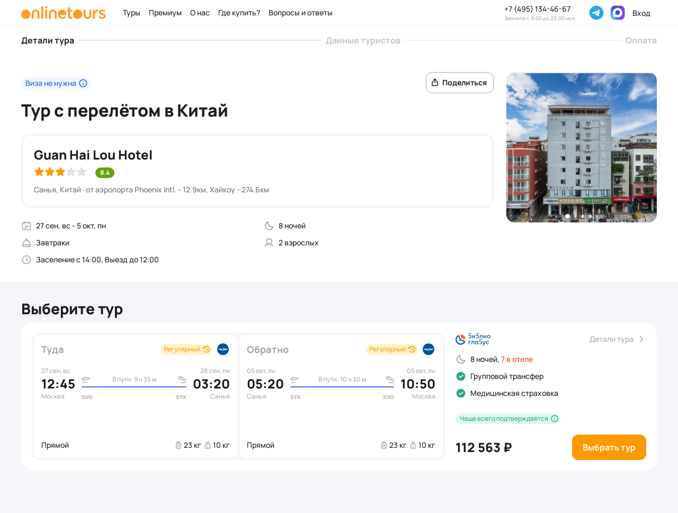Click the meal icon next to Завтраки
The image size is (678, 513).
tap(26, 243)
